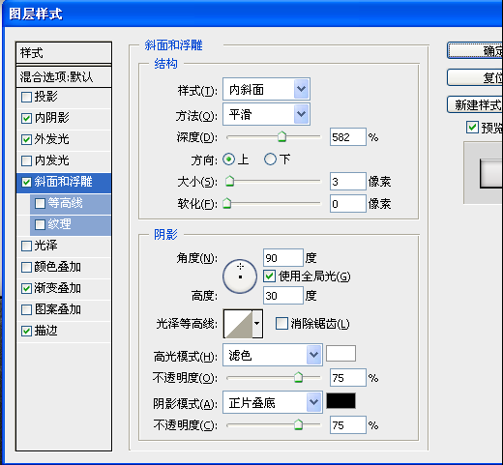Open the gloss contour dropdown arrow
The image size is (503, 465).
point(257,324)
